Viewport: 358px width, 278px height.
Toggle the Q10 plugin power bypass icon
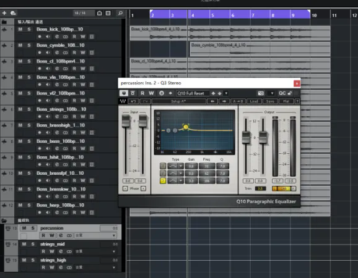click(123, 93)
